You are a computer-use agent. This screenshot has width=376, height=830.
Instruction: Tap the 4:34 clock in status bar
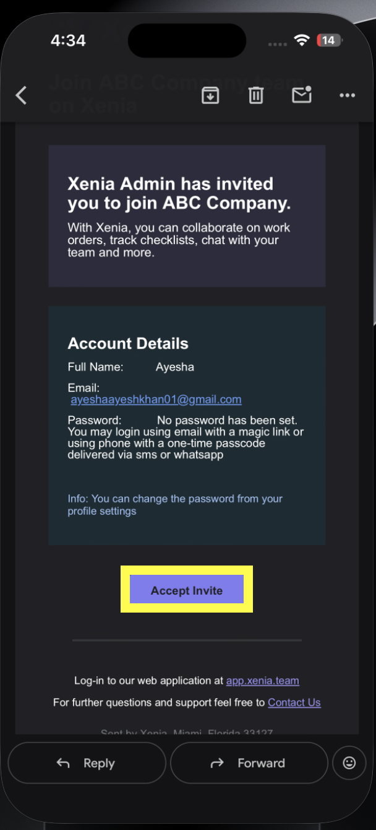click(x=68, y=40)
